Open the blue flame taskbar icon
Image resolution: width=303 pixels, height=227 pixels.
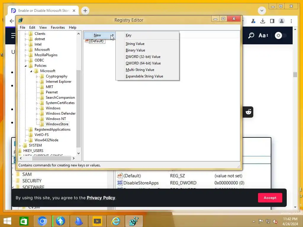click(79, 221)
